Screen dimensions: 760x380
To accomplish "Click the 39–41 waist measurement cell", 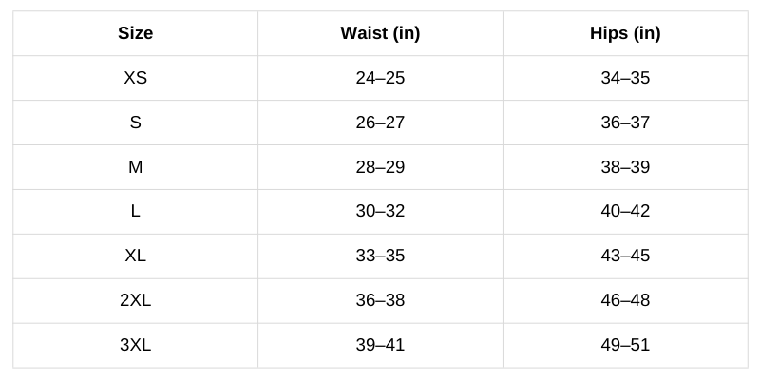I will pos(380,345).
